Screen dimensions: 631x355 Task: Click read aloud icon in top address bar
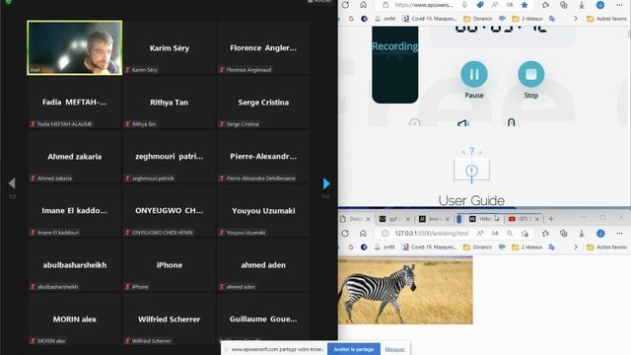click(x=495, y=5)
